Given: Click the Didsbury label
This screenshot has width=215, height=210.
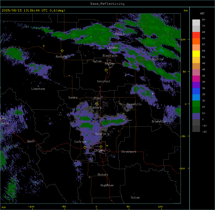Looking at the screenshot, I should [96, 107].
